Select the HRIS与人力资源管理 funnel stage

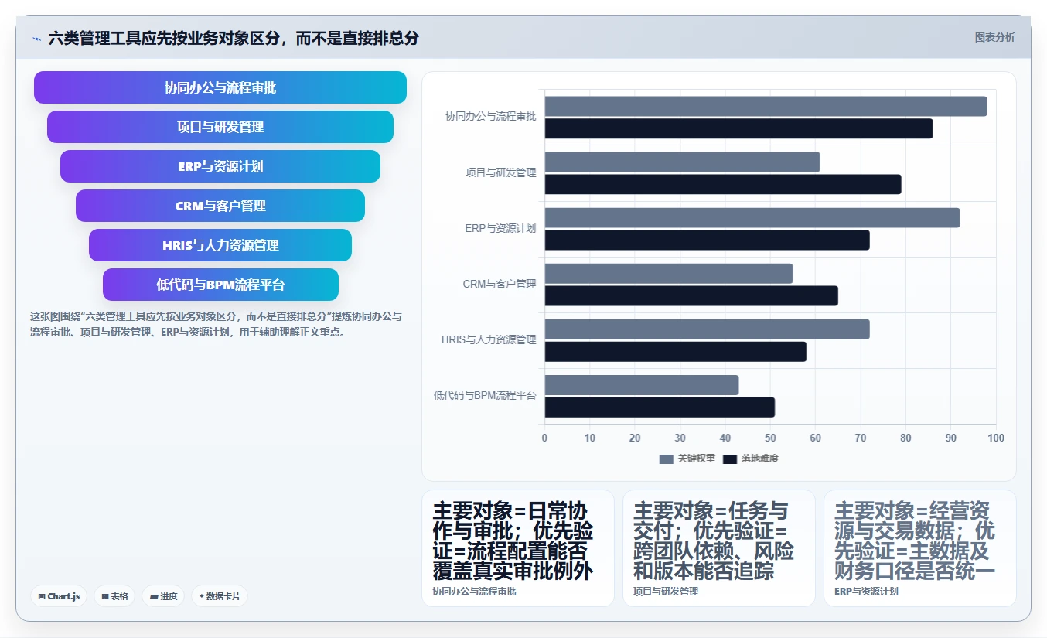pyautogui.click(x=220, y=245)
